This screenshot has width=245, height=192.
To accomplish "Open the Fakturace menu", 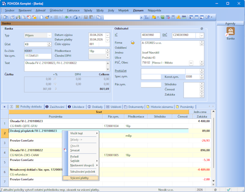I will [x=73, y=10].
